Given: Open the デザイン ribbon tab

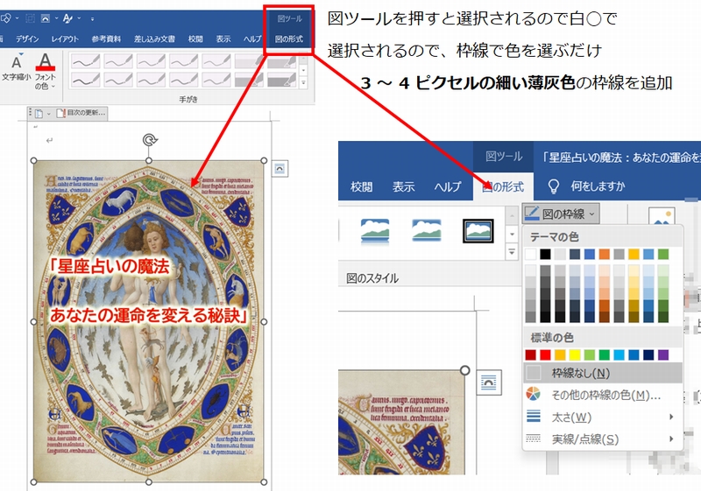Looking at the screenshot, I should [27, 39].
